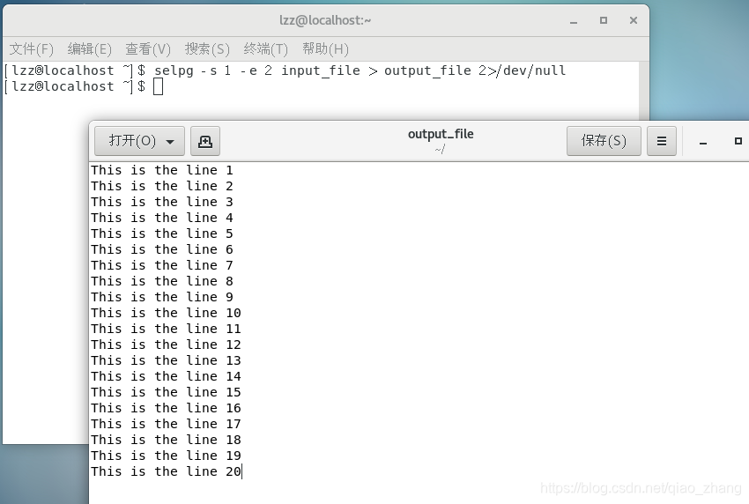Open the 搜索(S) terminal menu
This screenshot has height=504, width=749.
click(207, 48)
